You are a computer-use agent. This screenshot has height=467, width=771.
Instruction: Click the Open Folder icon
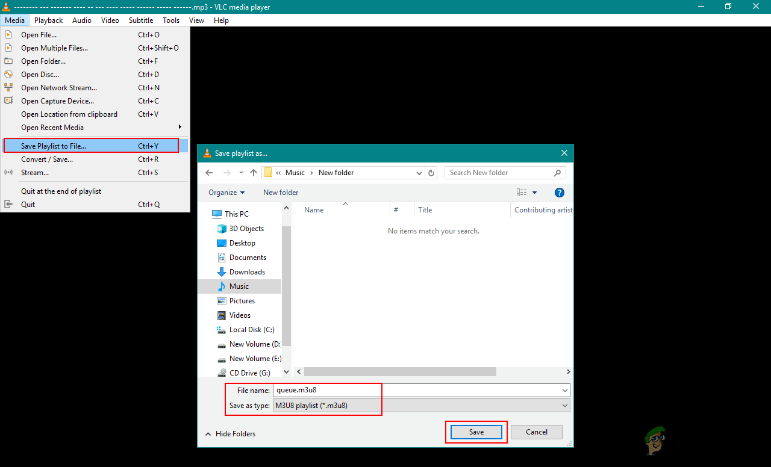click(8, 61)
